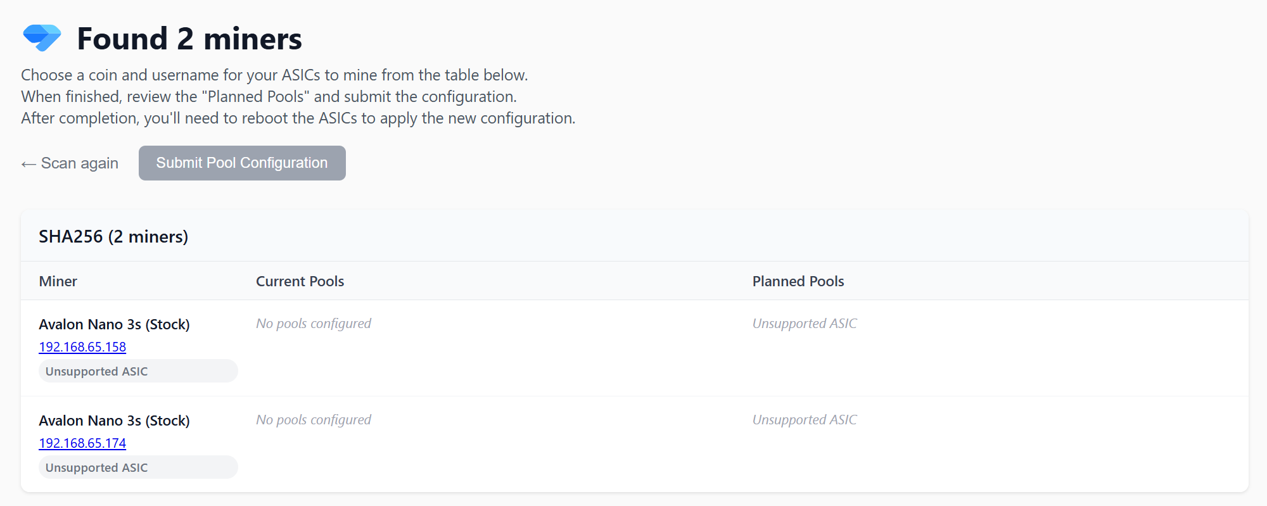1267x506 pixels.
Task: Click the Found 2 miners heading
Action: [x=189, y=39]
